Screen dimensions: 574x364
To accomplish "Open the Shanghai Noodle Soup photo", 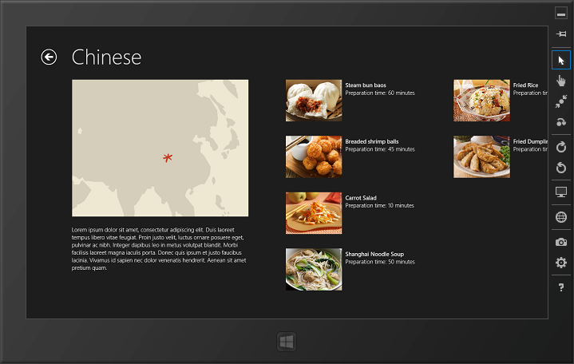I will point(314,270).
